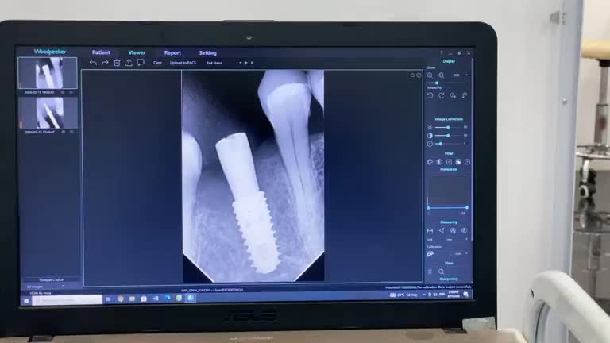Select the fourth Measuring tool icon
This screenshot has height=343, width=610.
tap(464, 230)
